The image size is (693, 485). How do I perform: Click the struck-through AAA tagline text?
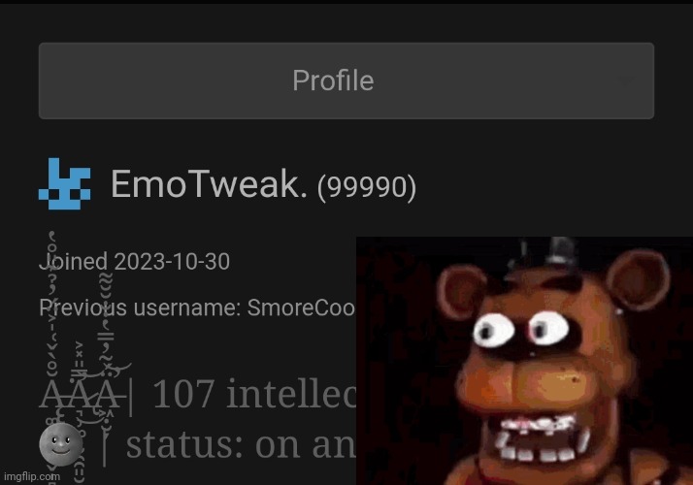click(81, 395)
